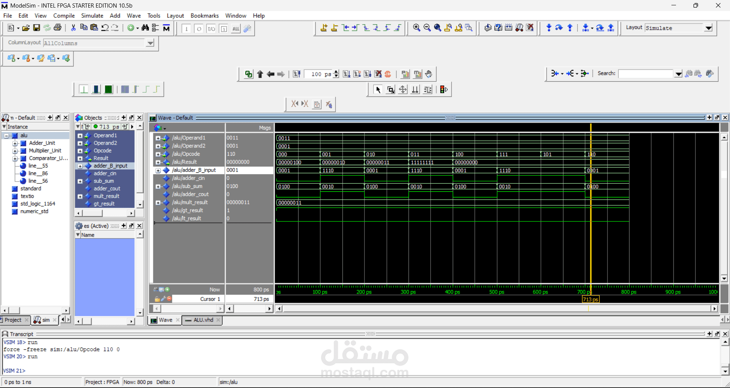Screen dimensions: 730x388
Task: Toggle the lock icon for Cursor 1
Action: tap(157, 299)
